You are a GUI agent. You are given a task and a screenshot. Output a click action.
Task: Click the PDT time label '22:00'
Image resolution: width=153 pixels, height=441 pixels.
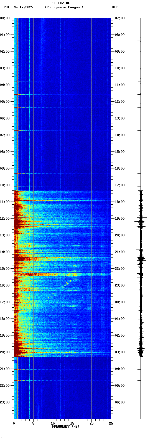[x=5, y=386]
